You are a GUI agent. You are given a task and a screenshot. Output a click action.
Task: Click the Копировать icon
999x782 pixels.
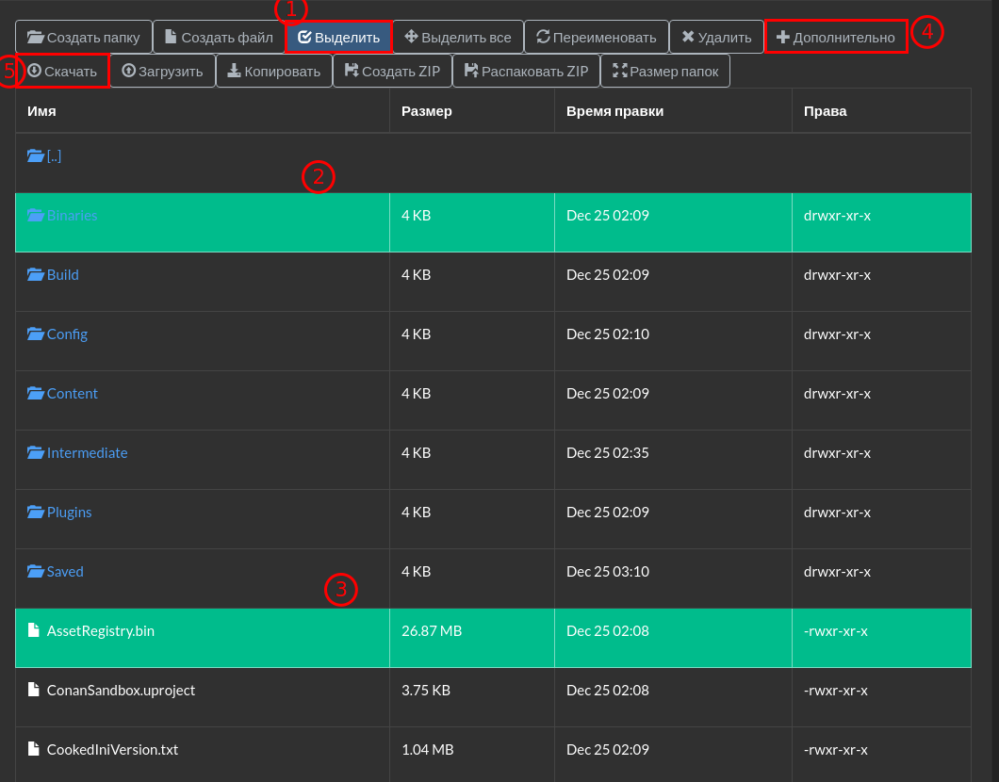click(235, 71)
